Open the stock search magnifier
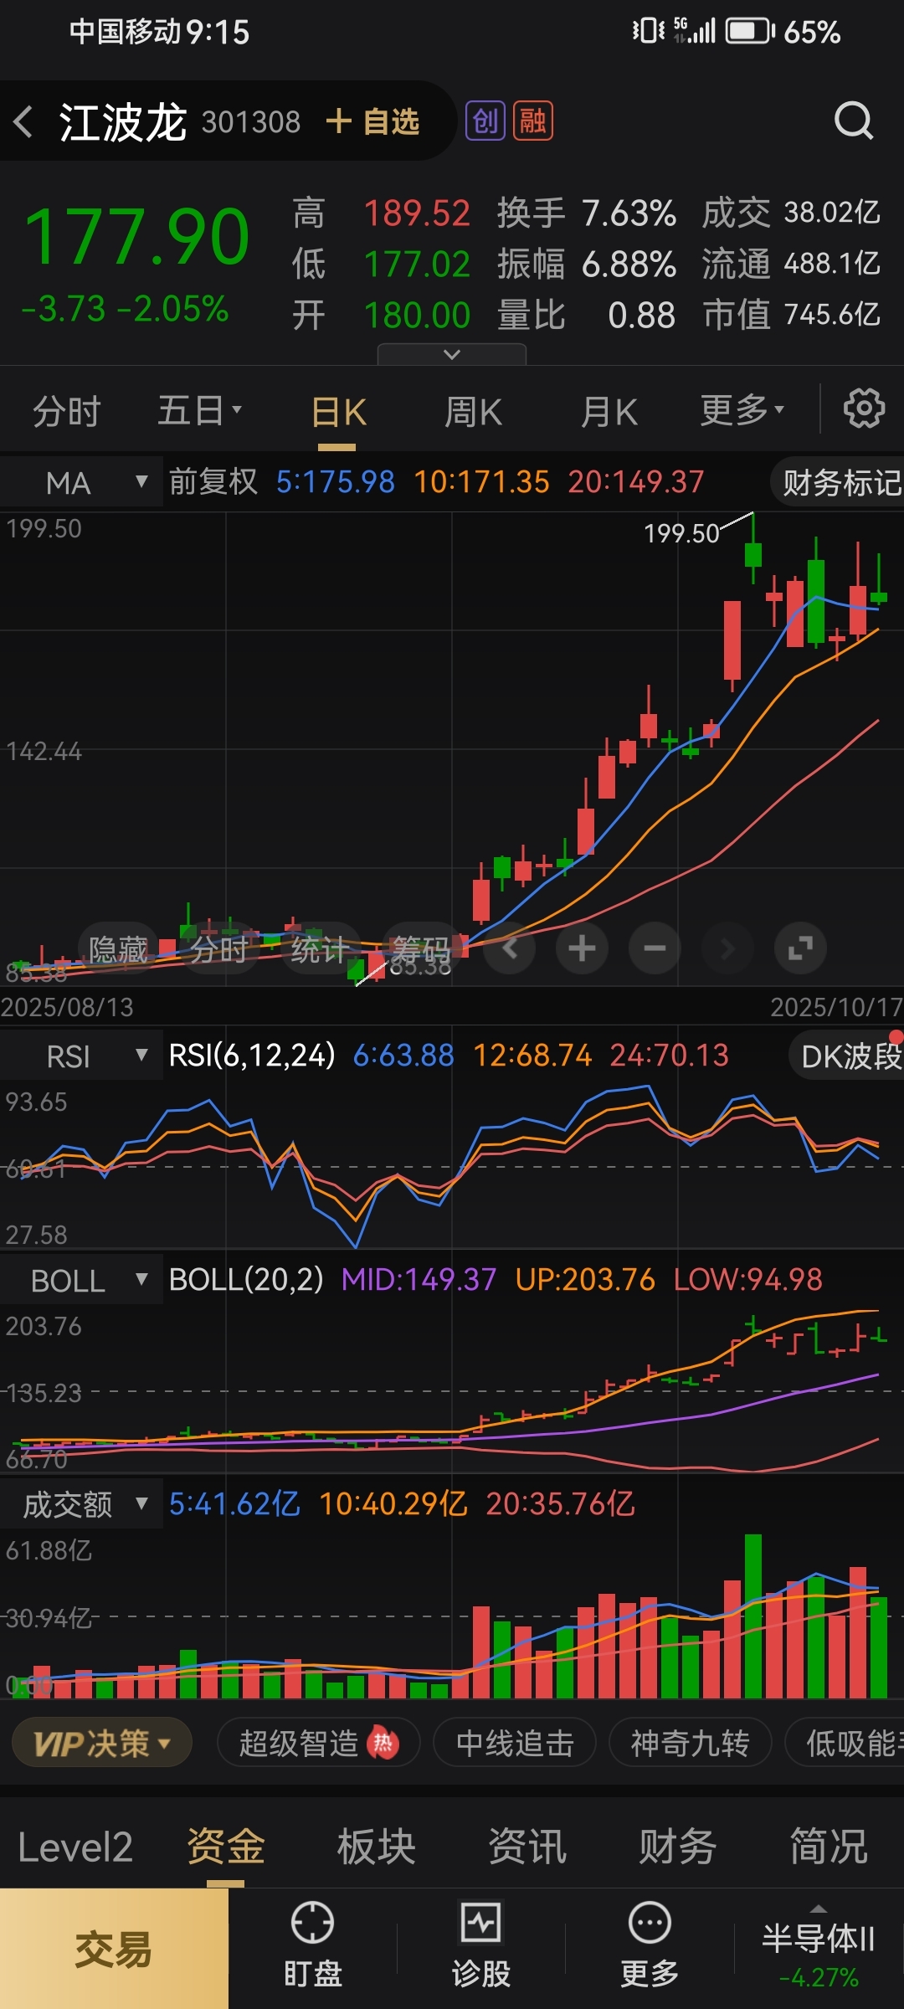 (854, 121)
